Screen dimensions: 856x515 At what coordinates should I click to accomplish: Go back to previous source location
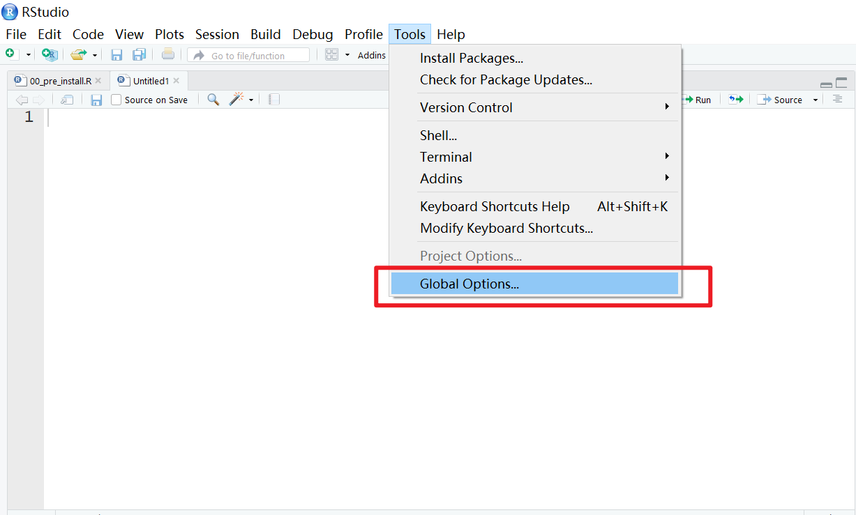(x=22, y=100)
